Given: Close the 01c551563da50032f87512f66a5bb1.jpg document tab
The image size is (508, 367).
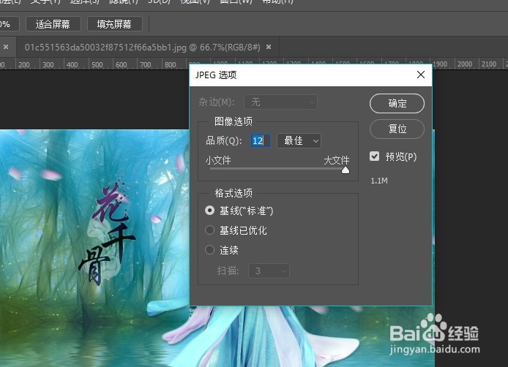Looking at the screenshot, I should click(269, 48).
